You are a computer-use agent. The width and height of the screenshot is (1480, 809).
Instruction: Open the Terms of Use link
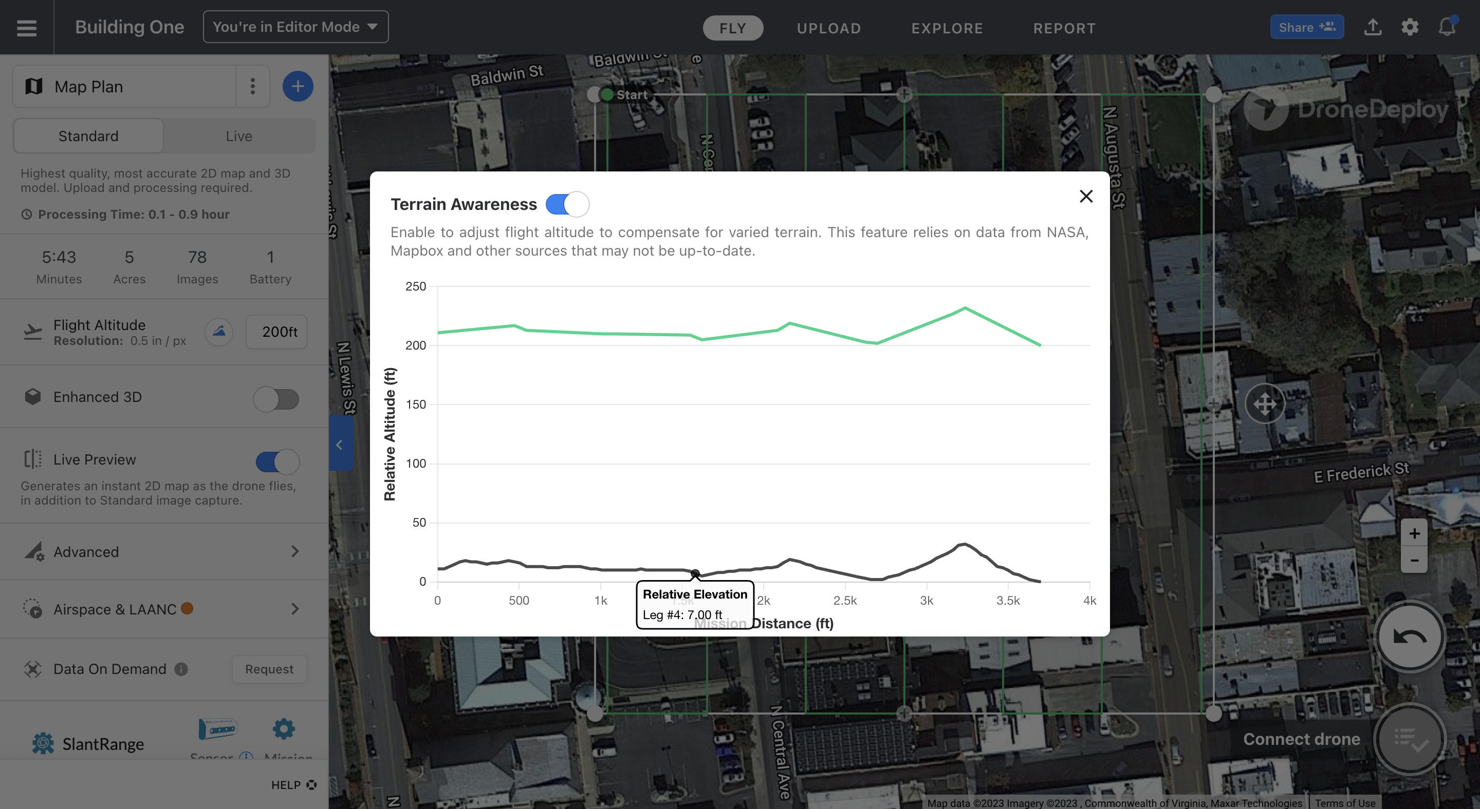(1345, 803)
